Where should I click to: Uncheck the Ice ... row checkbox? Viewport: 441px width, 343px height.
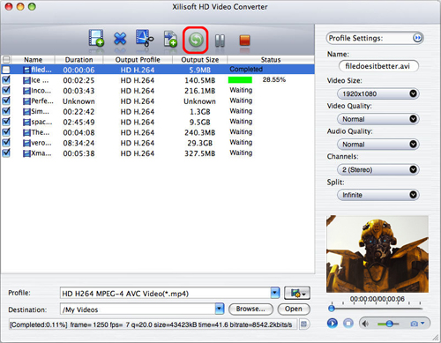(x=6, y=80)
